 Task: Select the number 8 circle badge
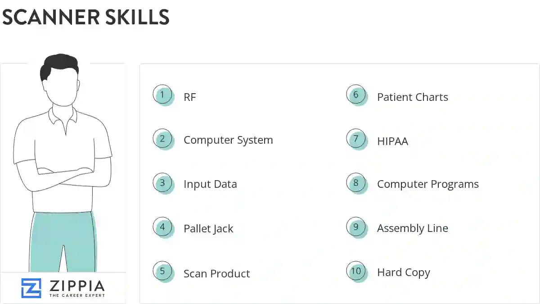pos(356,183)
